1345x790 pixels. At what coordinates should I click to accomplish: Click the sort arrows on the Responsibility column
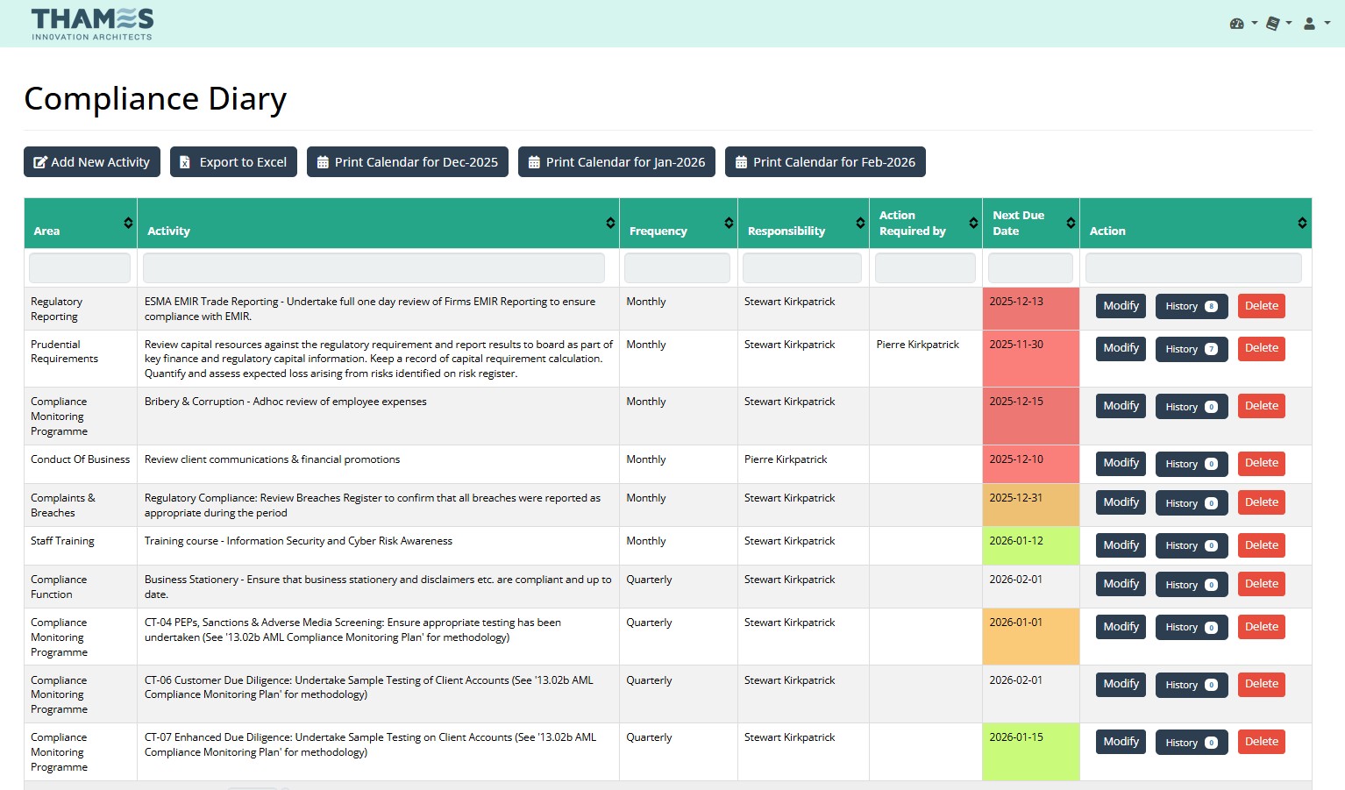[x=860, y=223]
